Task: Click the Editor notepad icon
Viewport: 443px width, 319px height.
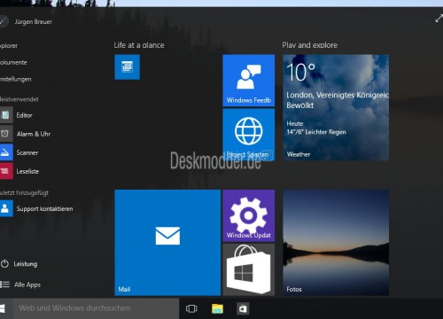Action: point(6,115)
